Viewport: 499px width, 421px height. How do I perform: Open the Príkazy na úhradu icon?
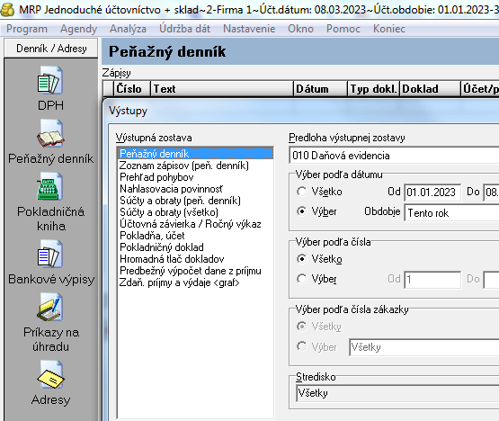click(50, 307)
